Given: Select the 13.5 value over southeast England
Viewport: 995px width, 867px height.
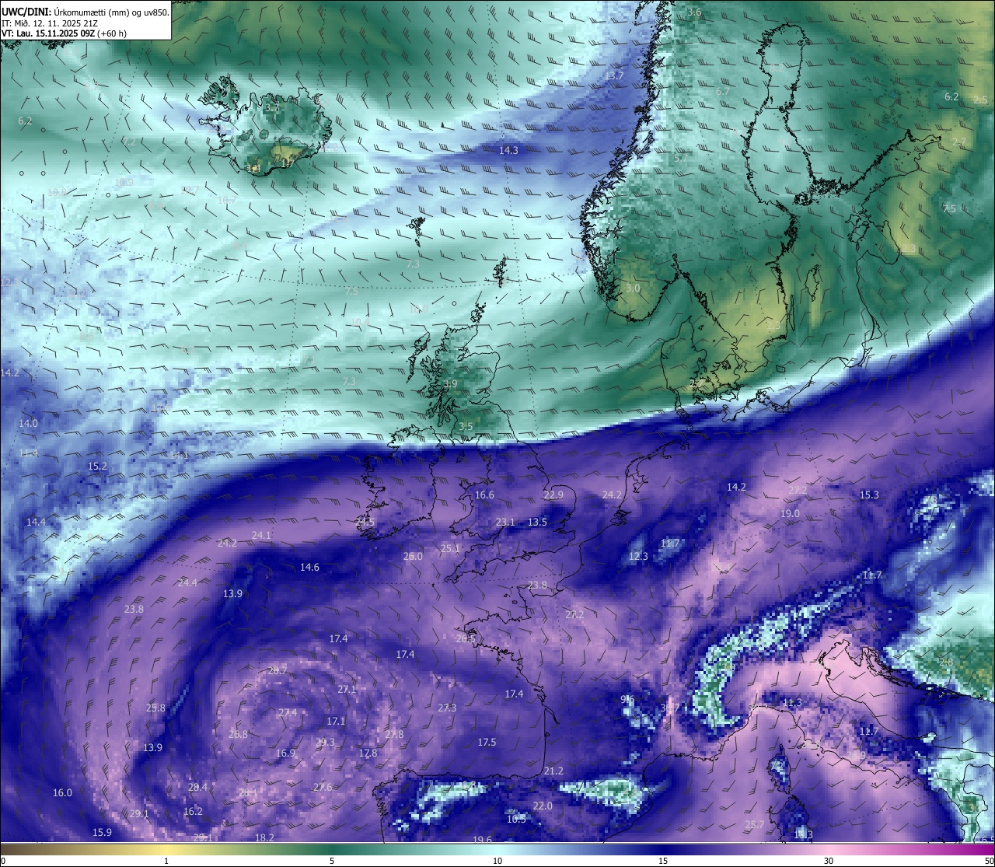Looking at the screenshot, I should coord(537,522).
